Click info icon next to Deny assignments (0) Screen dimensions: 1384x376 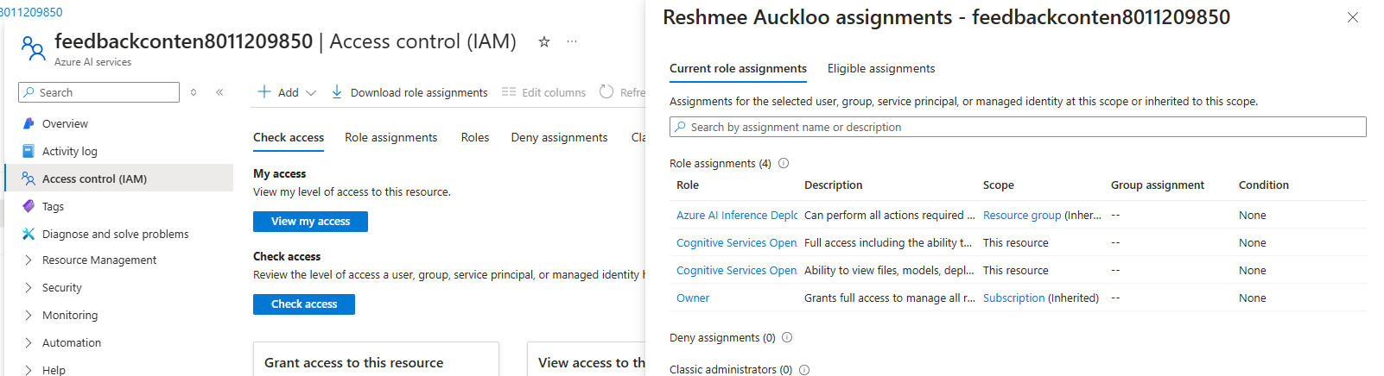(787, 337)
